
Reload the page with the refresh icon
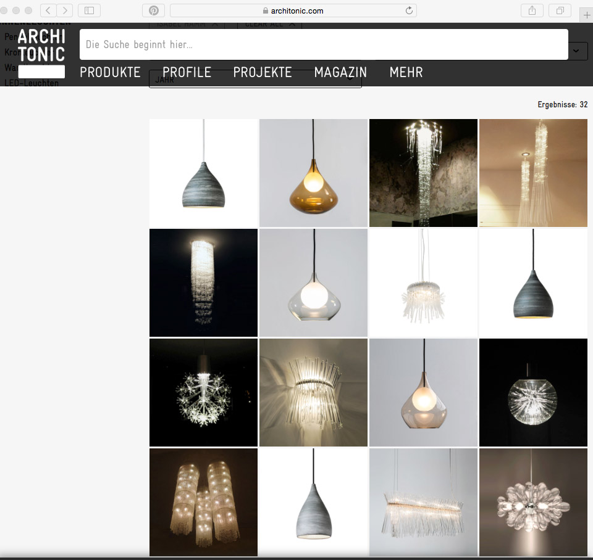point(409,10)
